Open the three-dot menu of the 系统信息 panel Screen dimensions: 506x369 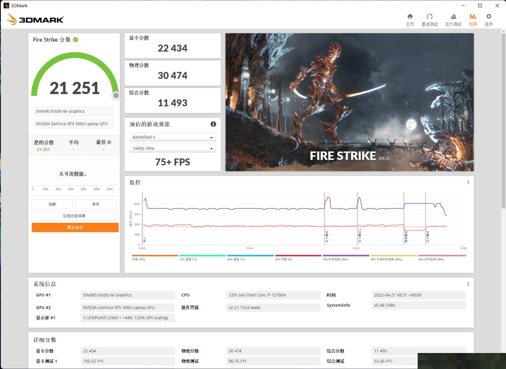click(x=468, y=284)
